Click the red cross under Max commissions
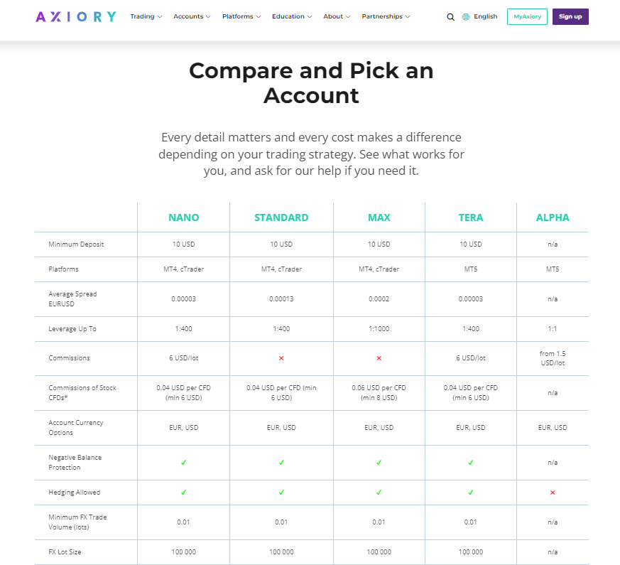 [x=379, y=358]
